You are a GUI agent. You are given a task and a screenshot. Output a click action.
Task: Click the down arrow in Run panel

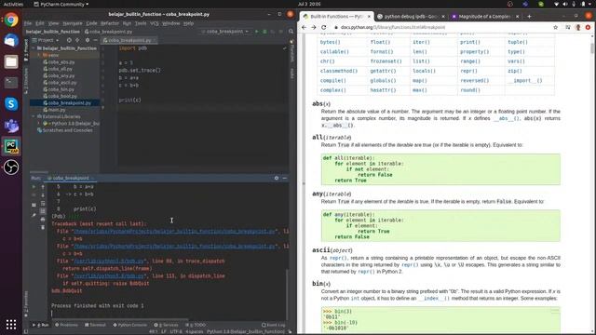tap(43, 194)
